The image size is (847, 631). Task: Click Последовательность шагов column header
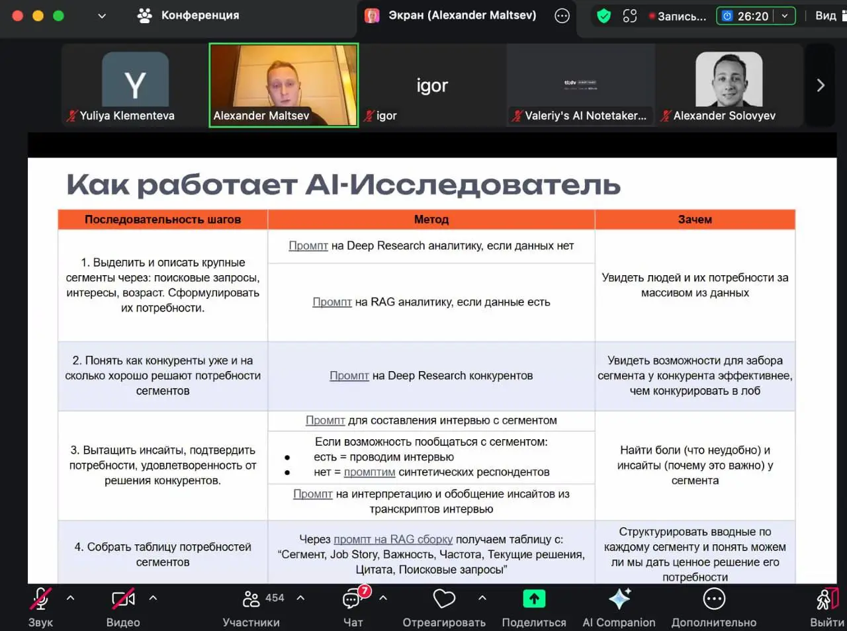(163, 219)
